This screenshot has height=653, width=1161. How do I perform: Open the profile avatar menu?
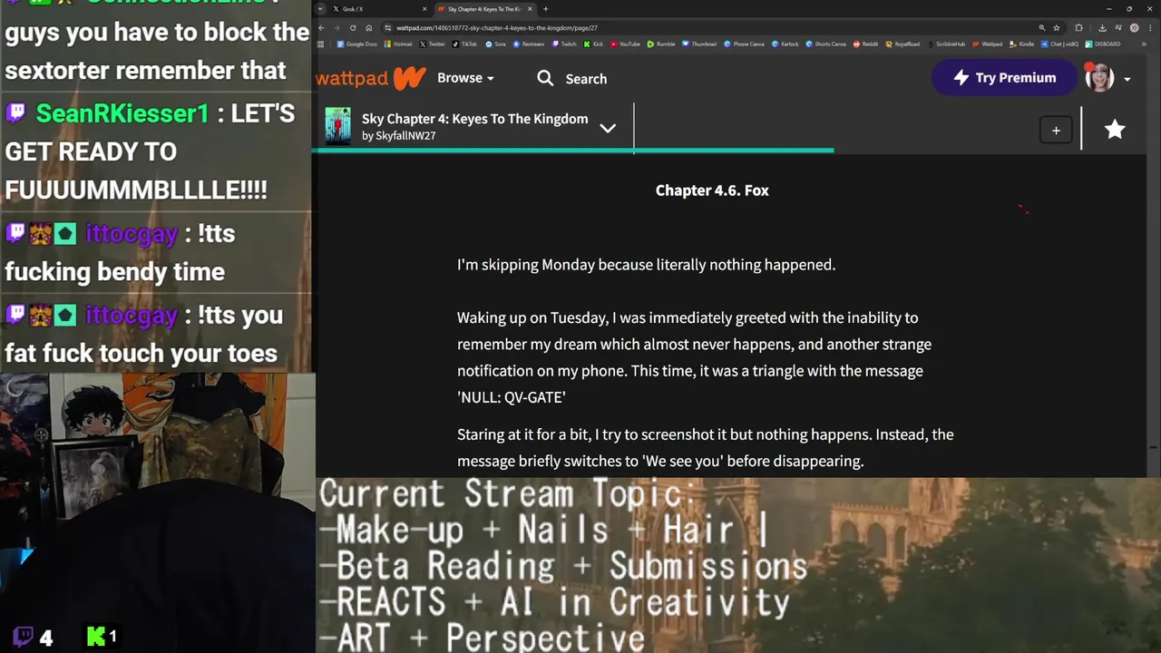(1099, 78)
